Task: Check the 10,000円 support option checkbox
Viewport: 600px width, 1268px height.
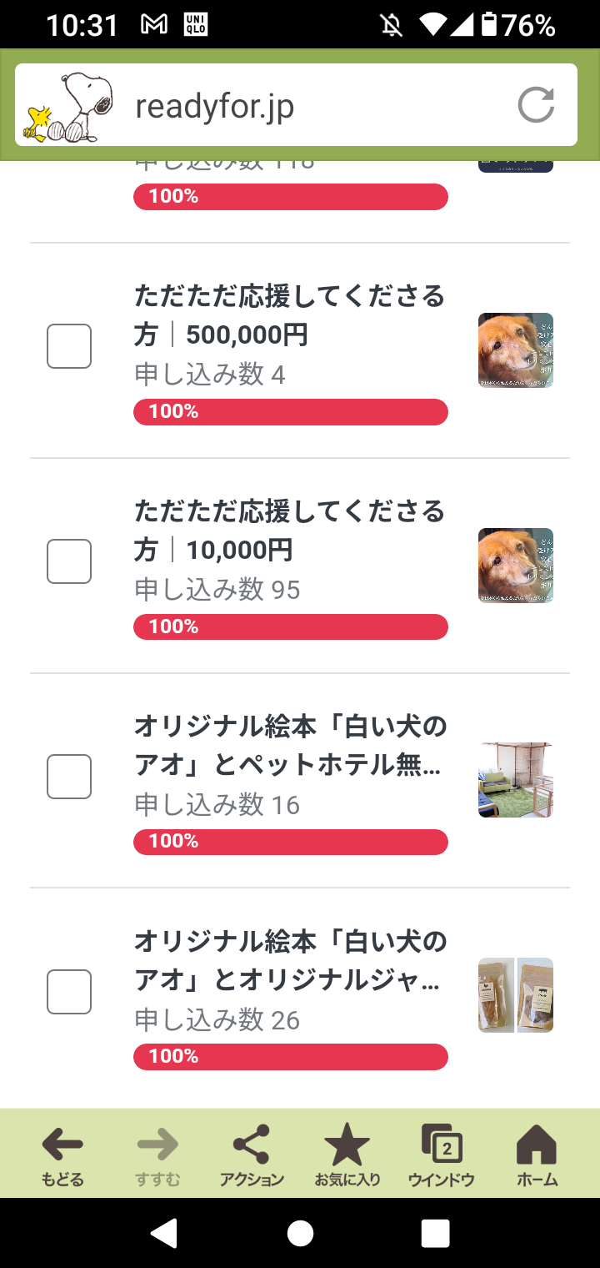Action: tap(69, 561)
